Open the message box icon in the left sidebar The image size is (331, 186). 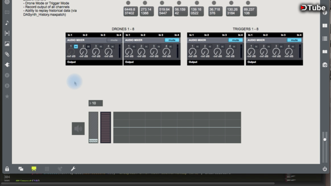tap(7, 12)
